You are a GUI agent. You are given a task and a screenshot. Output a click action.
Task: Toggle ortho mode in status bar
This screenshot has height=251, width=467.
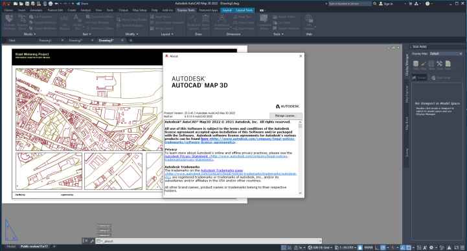tap(377, 247)
